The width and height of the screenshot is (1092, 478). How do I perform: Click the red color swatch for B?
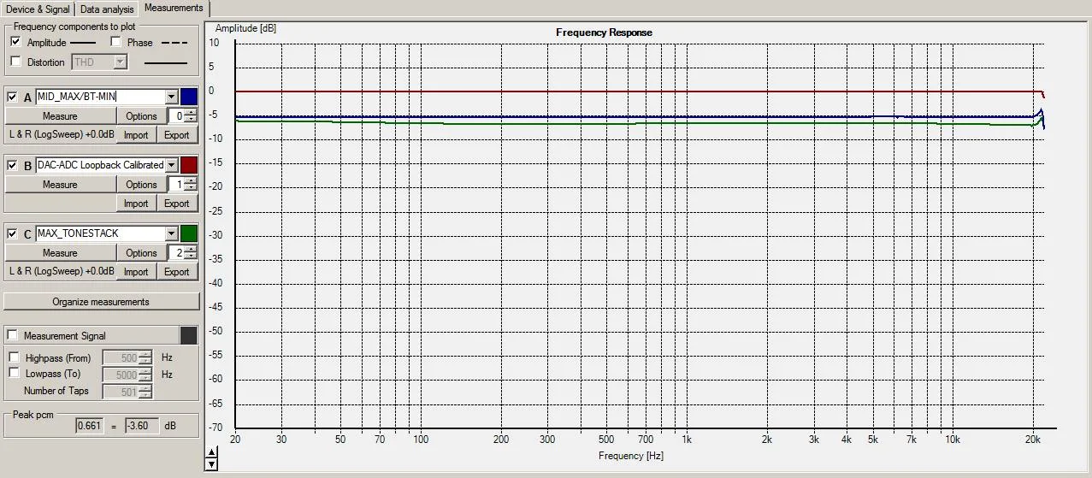pos(189,165)
